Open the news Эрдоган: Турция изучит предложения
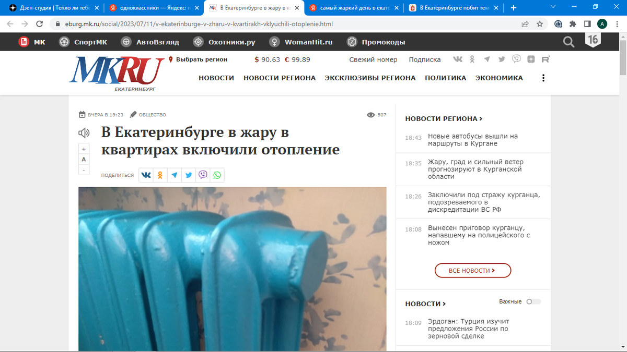The image size is (627, 352). [x=469, y=329]
